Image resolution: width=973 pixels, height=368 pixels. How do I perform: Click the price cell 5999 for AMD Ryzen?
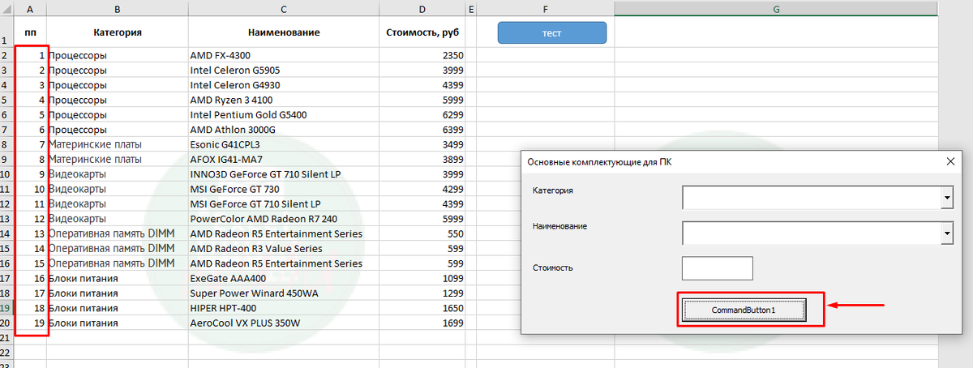coord(422,100)
